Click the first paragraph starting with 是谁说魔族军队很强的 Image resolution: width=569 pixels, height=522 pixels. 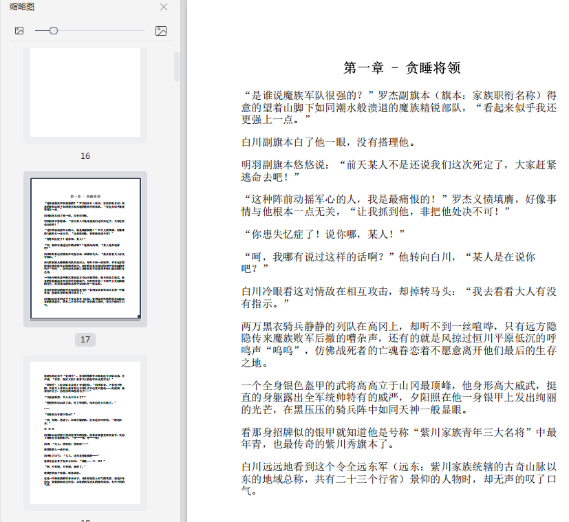tap(399, 107)
